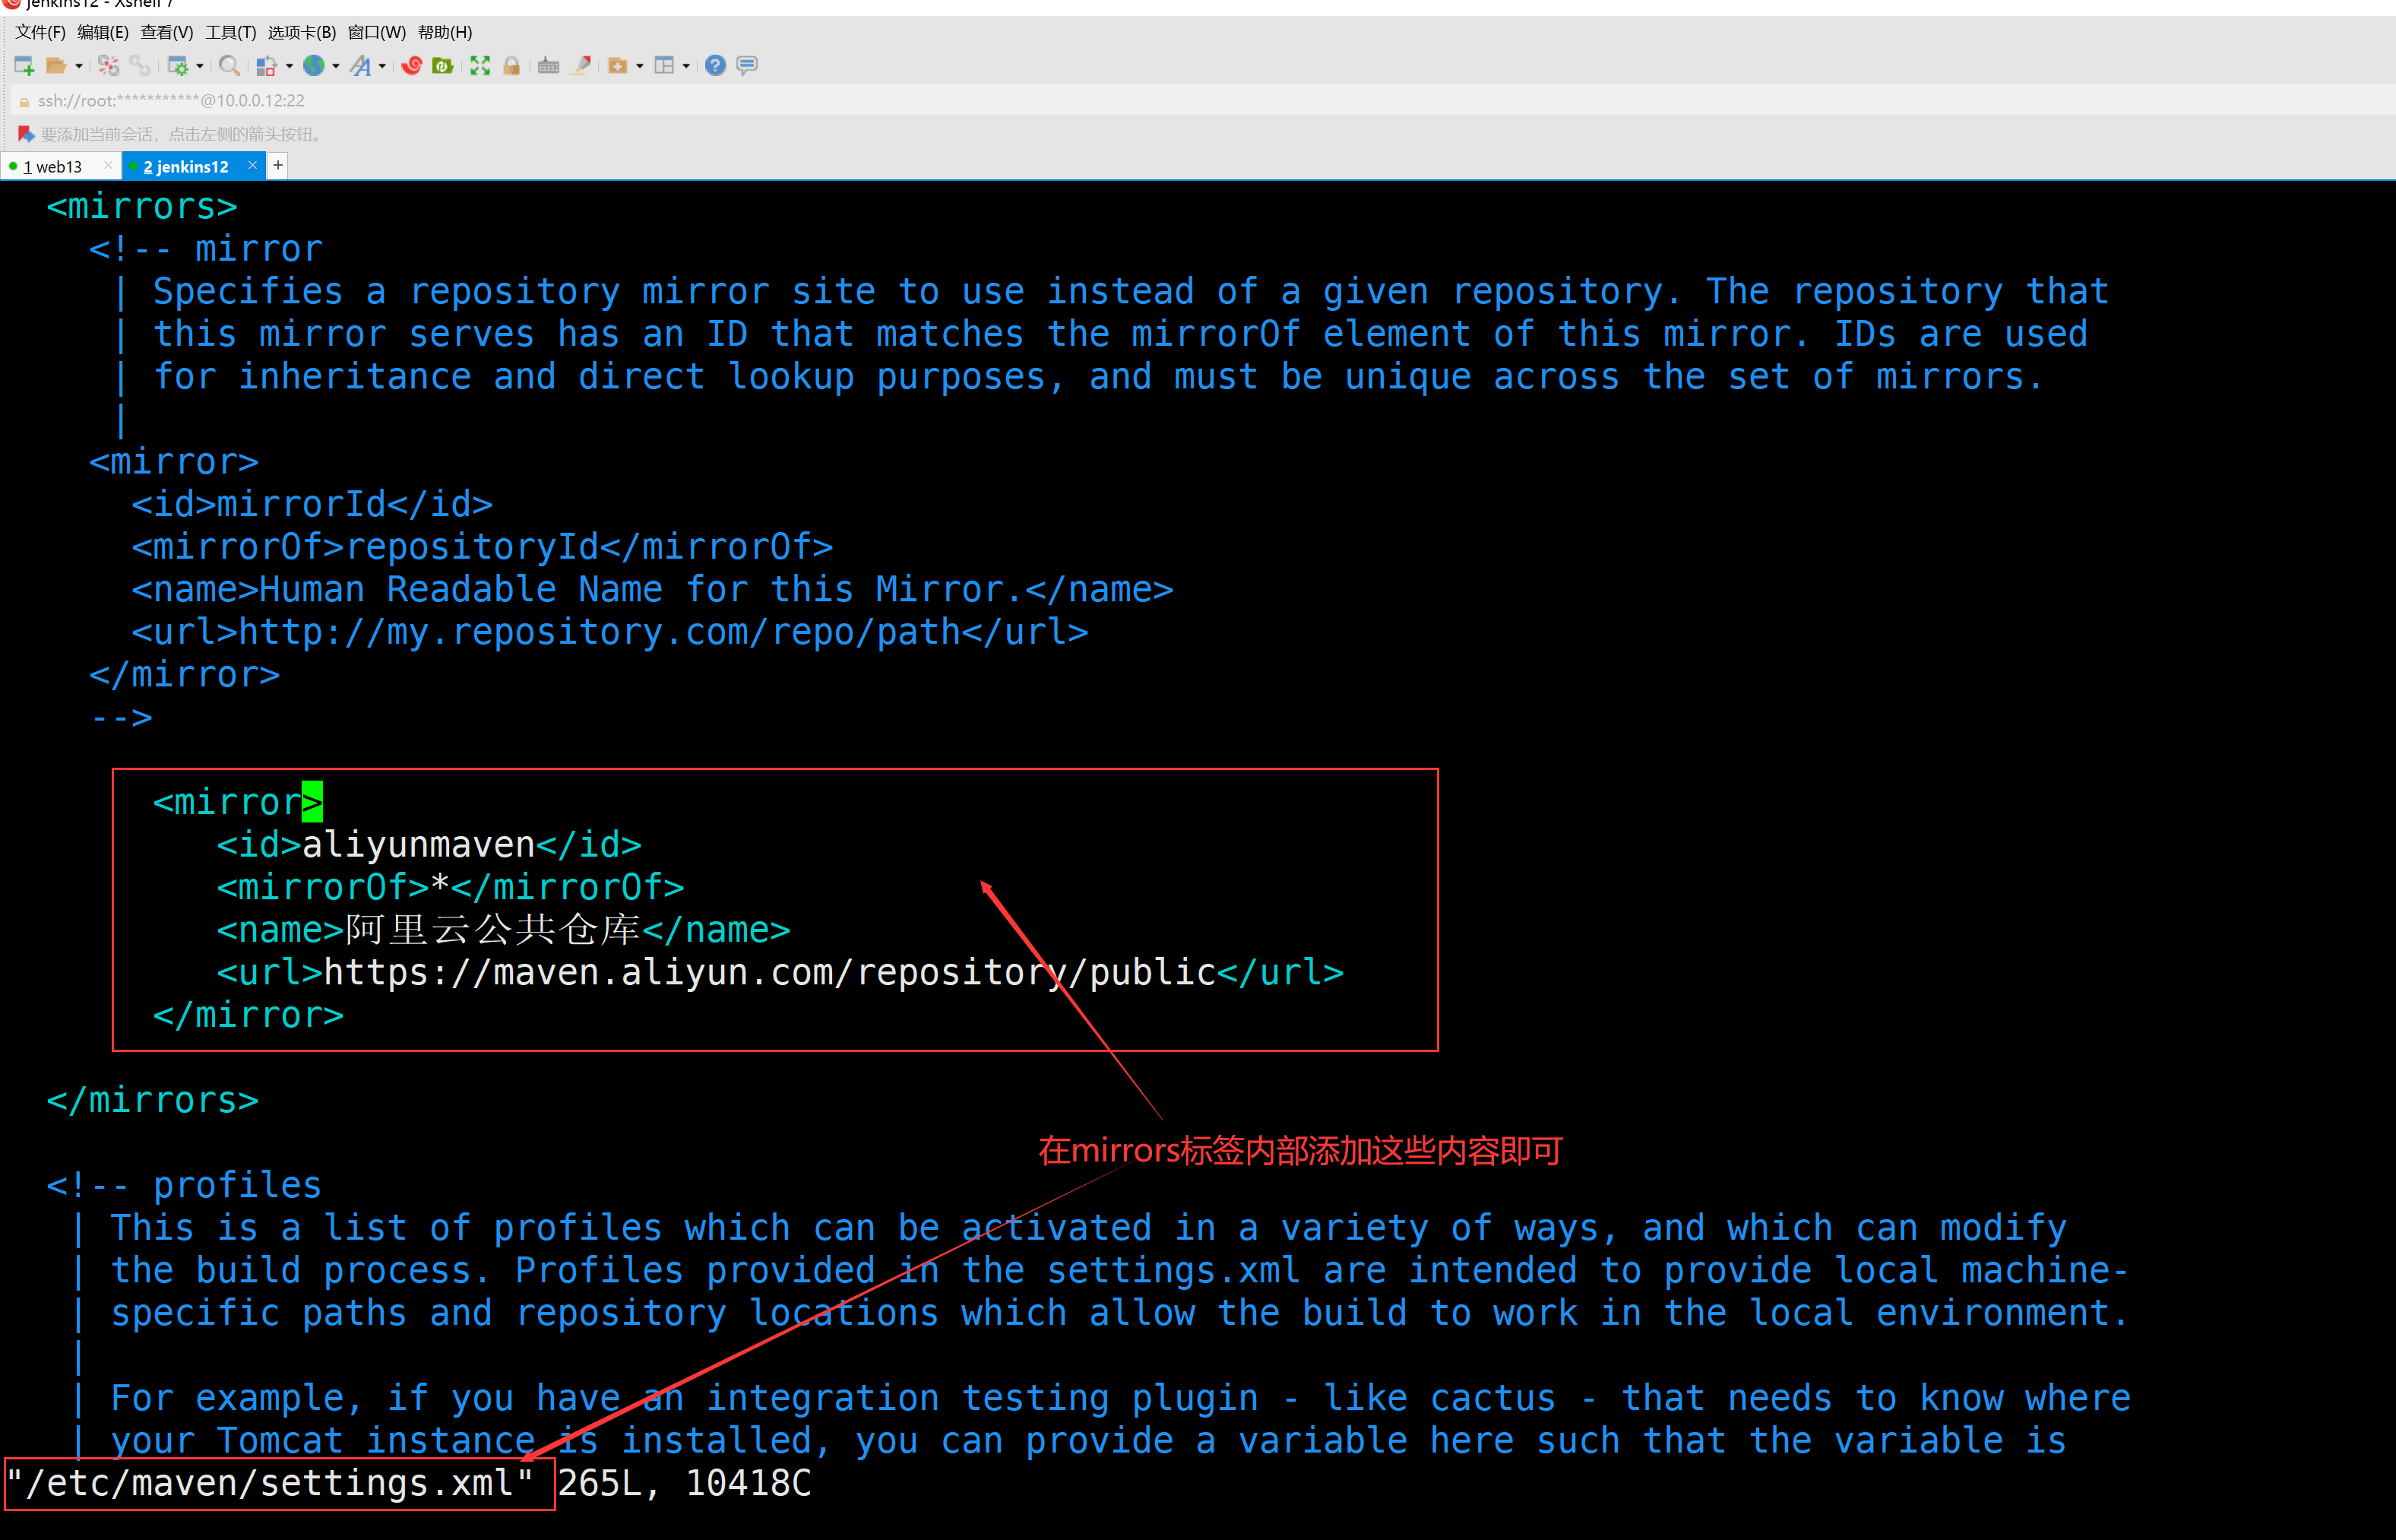The image size is (2396, 1540).
Task: Open the 文件(F) menu
Action: click(x=40, y=32)
